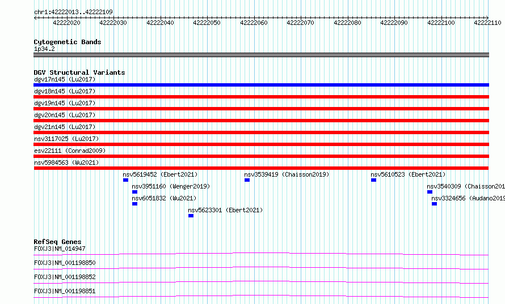Click the gray 1p34.2 cytogenetic band bar
Image resolution: width=505 pixels, height=304 pixels.
click(x=261, y=55)
